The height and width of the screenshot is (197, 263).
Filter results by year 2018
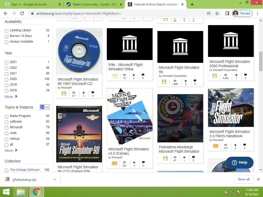click(x=6, y=91)
